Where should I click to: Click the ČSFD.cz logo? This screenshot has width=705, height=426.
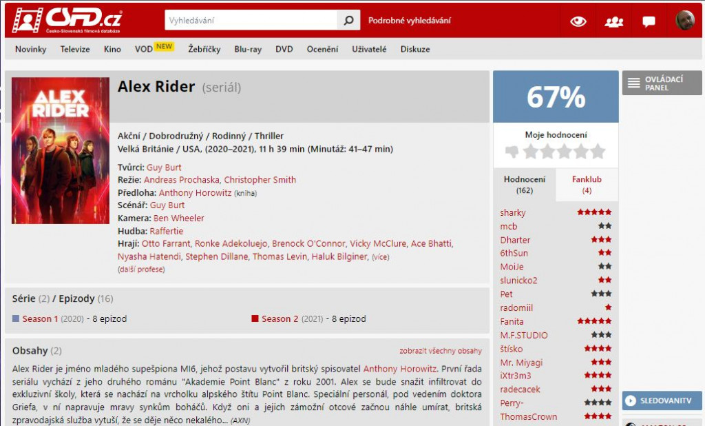(67, 20)
